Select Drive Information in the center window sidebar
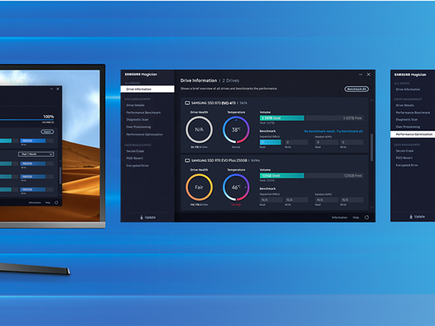The height and width of the screenshot is (326, 435). coord(148,89)
